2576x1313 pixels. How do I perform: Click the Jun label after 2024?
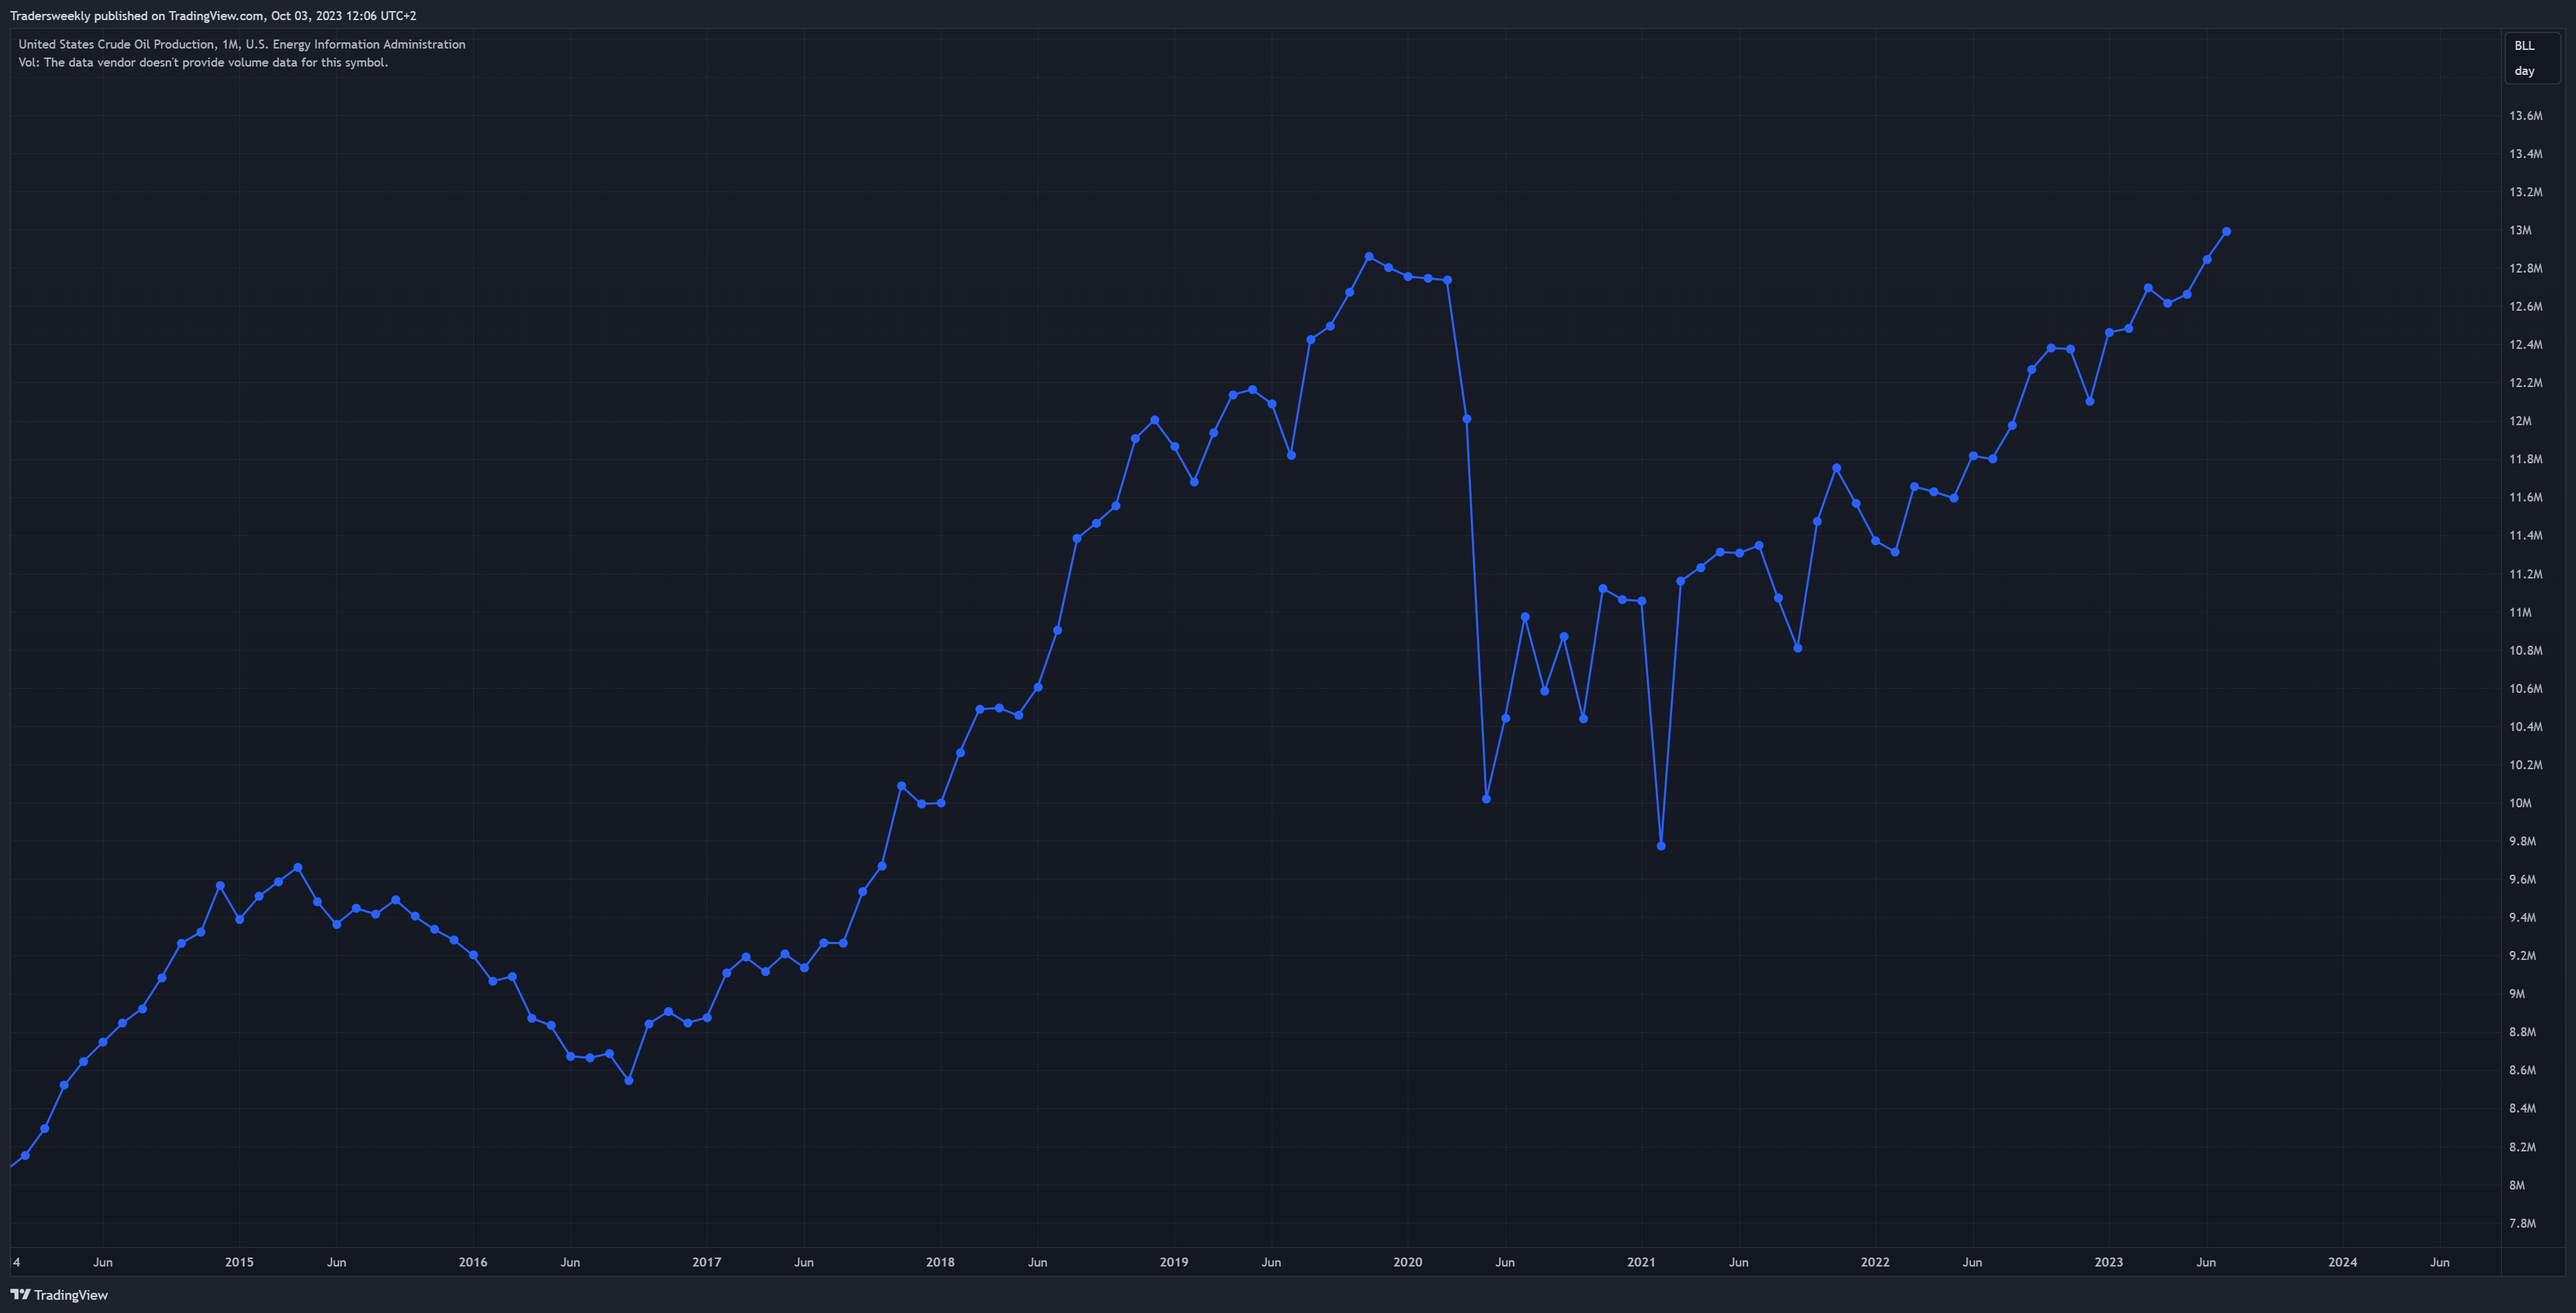tap(2440, 1262)
